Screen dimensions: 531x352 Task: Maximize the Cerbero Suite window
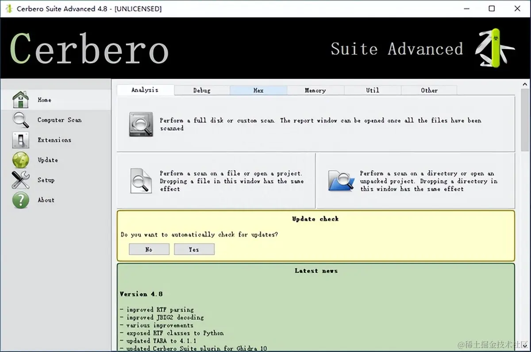point(492,8)
